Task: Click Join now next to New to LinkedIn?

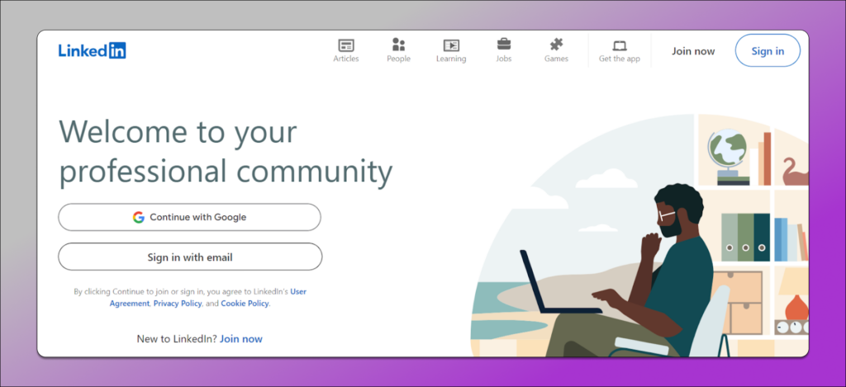Action: [x=241, y=339]
